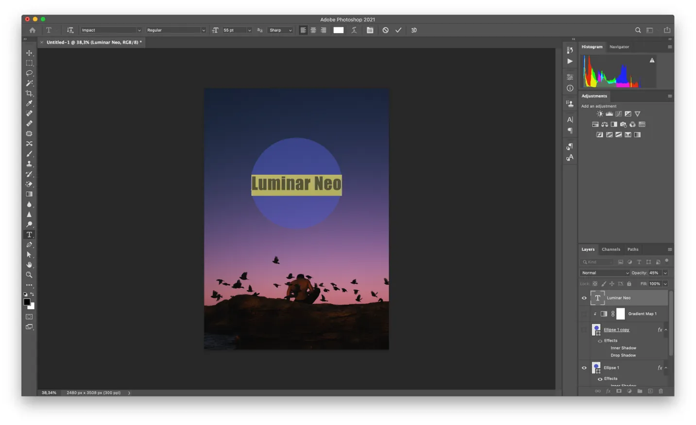Open the Opacity slider dropdown arrow
Image resolution: width=696 pixels, height=425 pixels.
coord(665,273)
